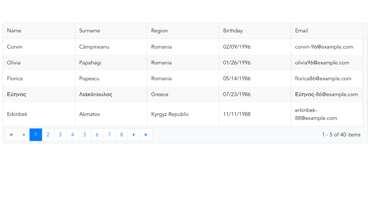Click Olivia's email address cell

322,62
